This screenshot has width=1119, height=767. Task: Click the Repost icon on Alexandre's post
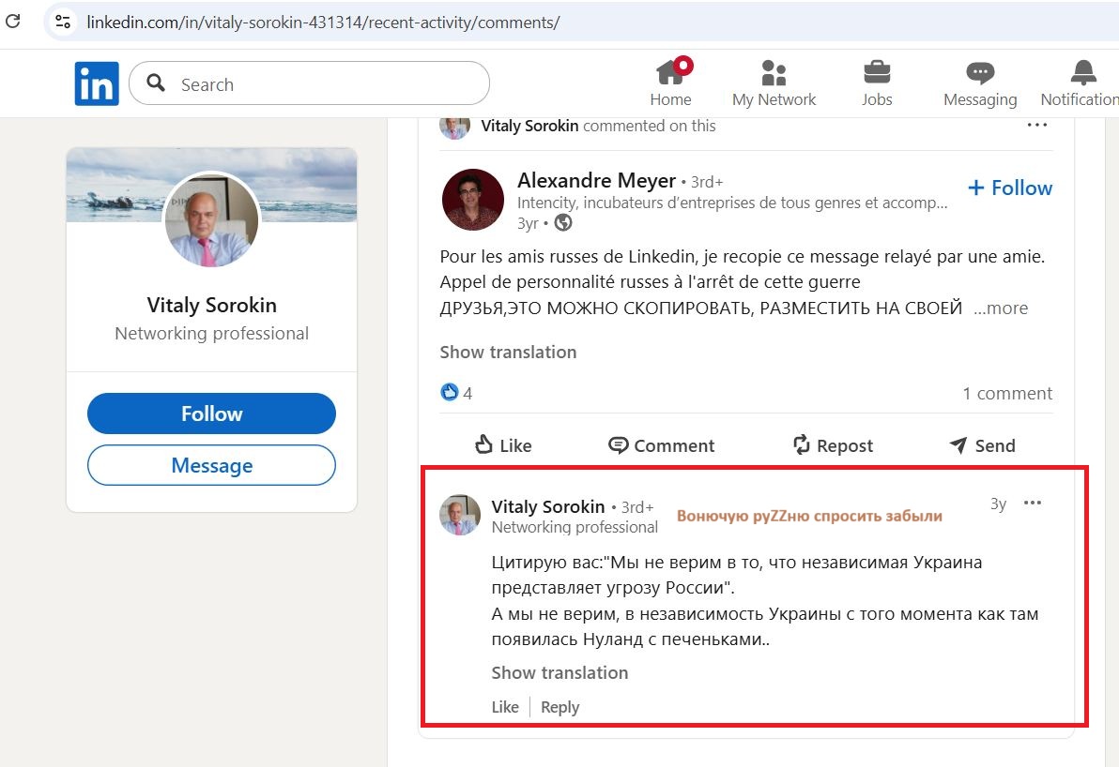click(x=832, y=444)
